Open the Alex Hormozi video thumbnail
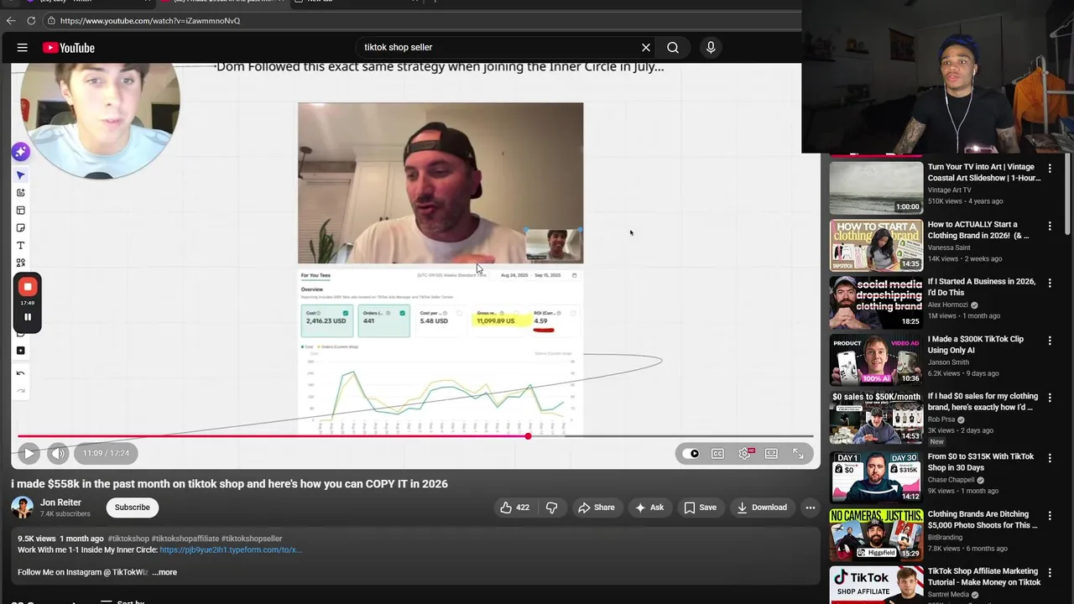This screenshot has height=604, width=1074. (876, 303)
